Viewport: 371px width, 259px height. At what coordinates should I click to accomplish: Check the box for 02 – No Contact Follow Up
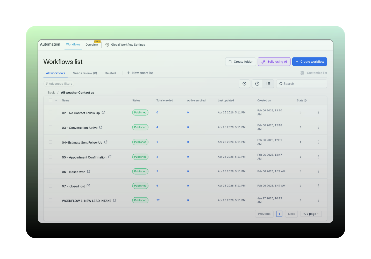pyautogui.click(x=51, y=113)
